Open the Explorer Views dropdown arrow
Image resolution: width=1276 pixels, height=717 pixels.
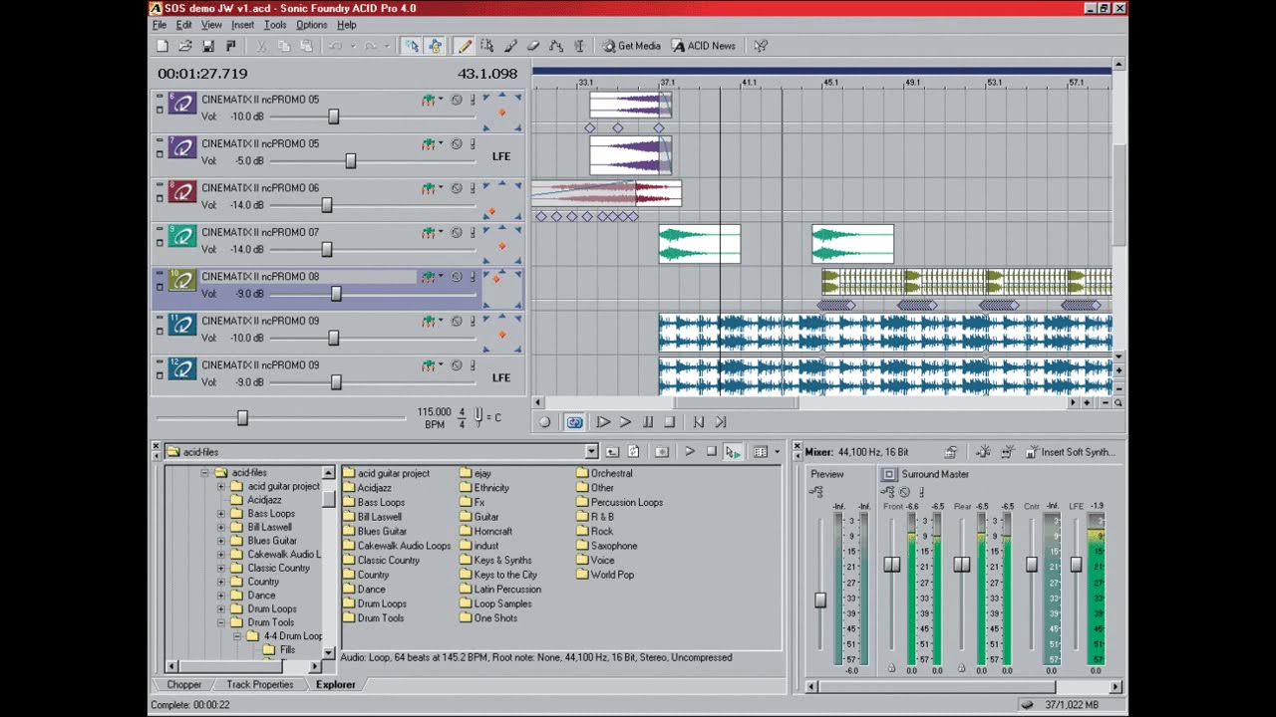coord(778,452)
